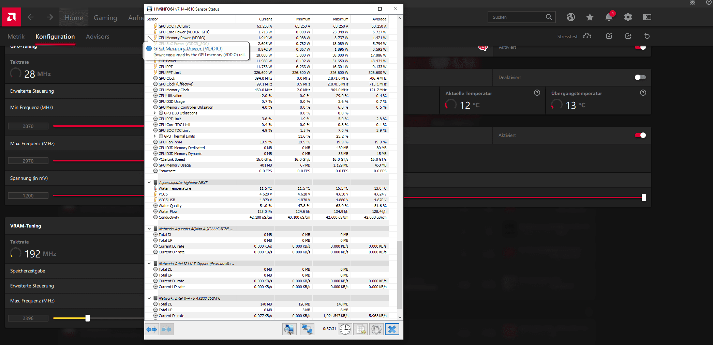Click collapse columns arrows button in HWiNFO
Screen dimensions: 713x345
167,329
